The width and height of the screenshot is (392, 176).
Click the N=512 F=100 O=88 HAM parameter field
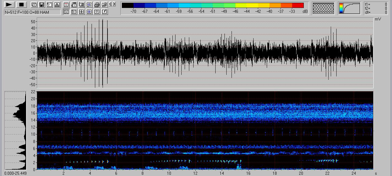pos(32,12)
